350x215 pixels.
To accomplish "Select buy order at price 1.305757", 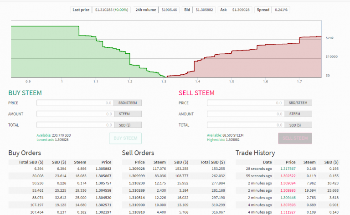I will [x=61, y=183].
